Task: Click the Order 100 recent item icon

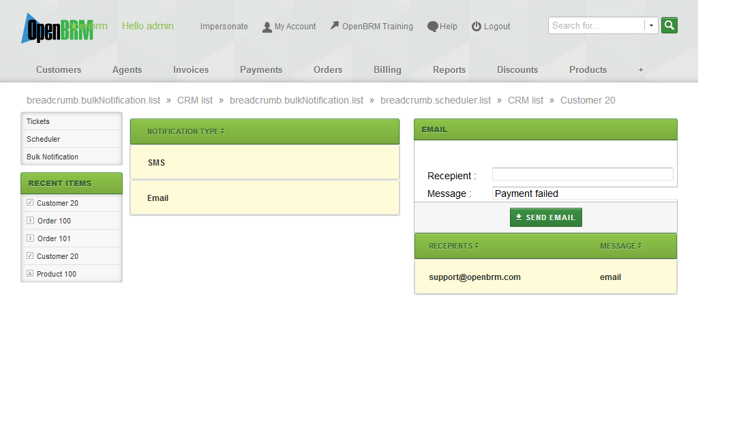Action: (x=30, y=221)
